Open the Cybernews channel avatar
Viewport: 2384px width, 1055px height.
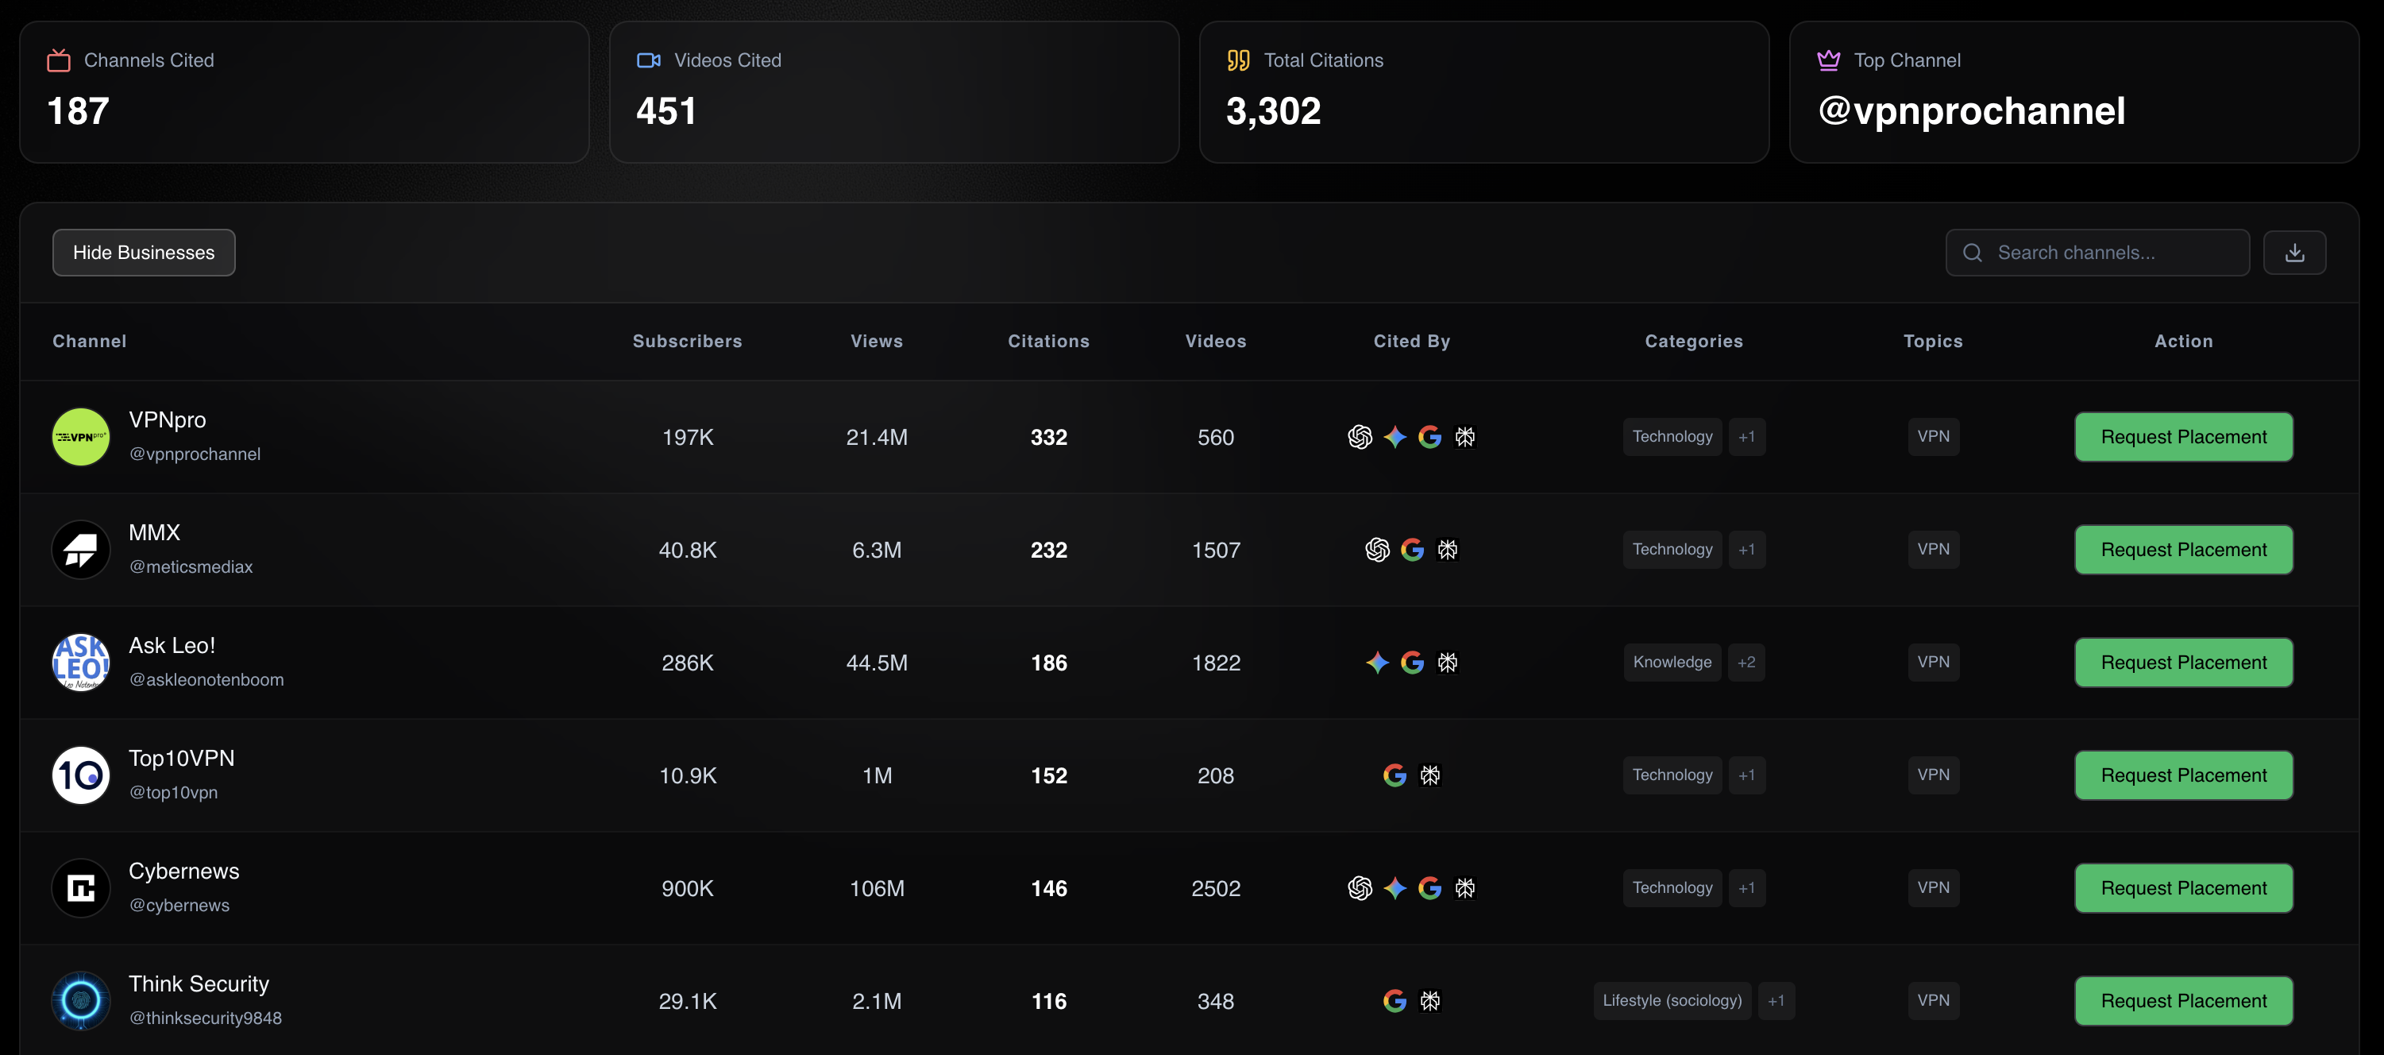pos(80,888)
